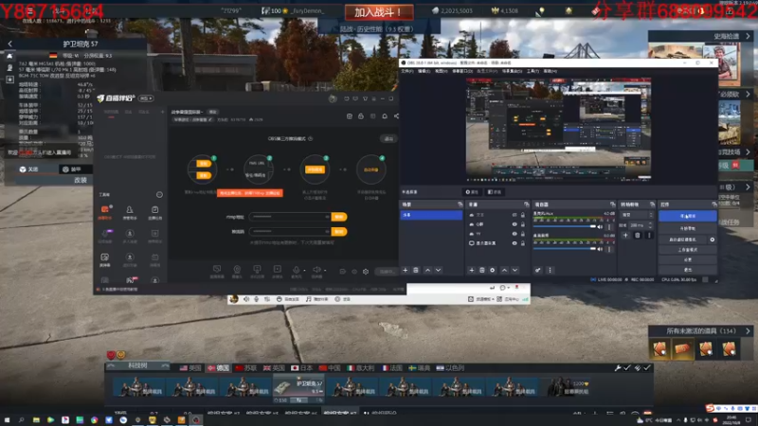Start recording in OBS controls
Screen dimensions: 758x426
coord(688,228)
